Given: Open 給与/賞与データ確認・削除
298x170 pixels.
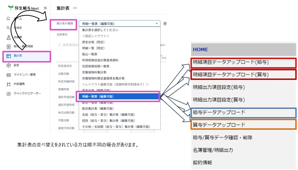Looking at the screenshot, I should pyautogui.click(x=223, y=138).
